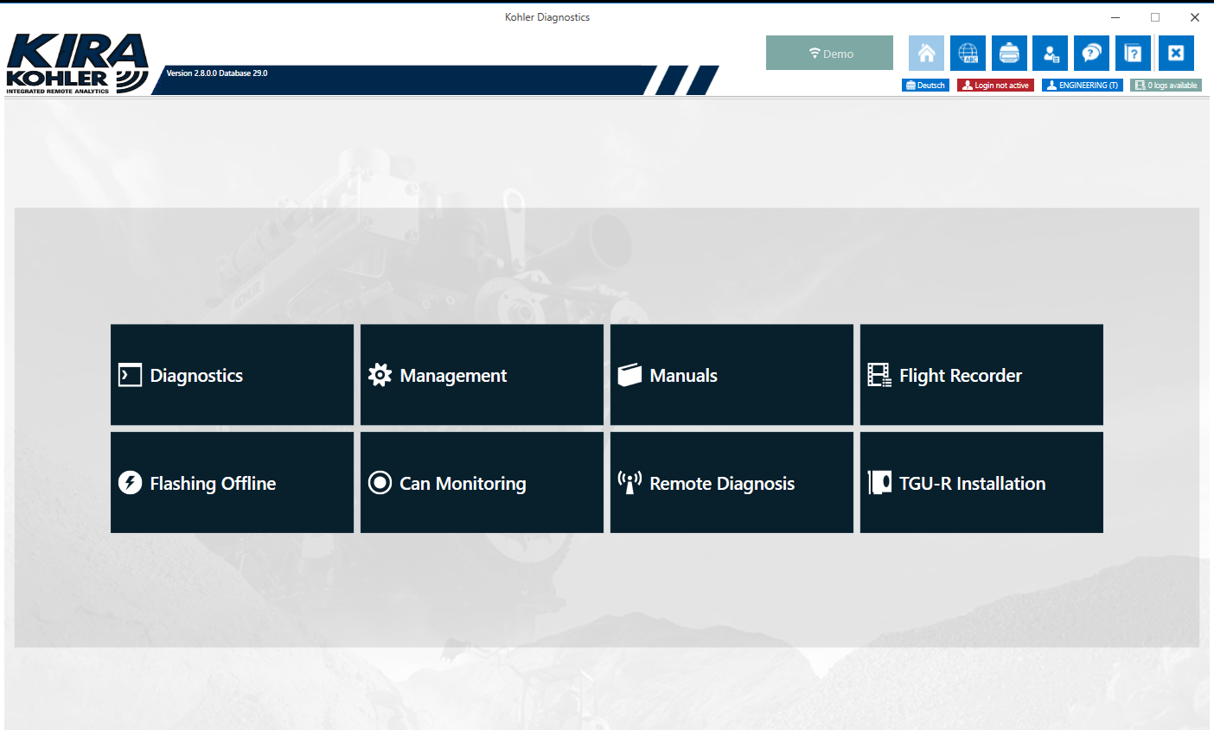Open the Flashing Offline tile
1214x730 pixels.
tap(232, 483)
